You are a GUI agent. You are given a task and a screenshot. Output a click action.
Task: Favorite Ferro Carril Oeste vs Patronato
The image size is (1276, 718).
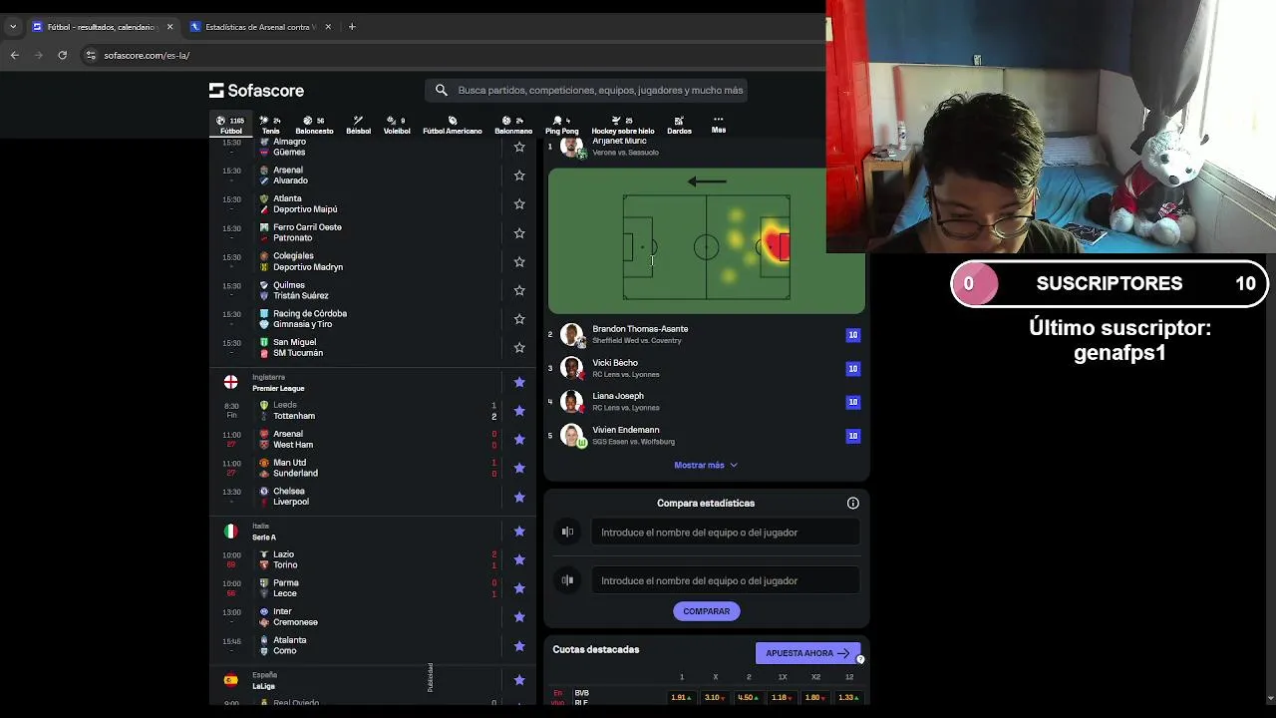519,233
